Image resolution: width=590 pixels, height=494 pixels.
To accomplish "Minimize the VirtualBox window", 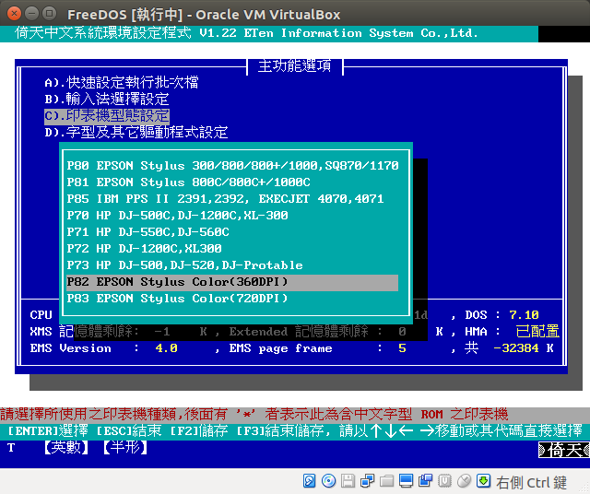I will pyautogui.click(x=32, y=14).
